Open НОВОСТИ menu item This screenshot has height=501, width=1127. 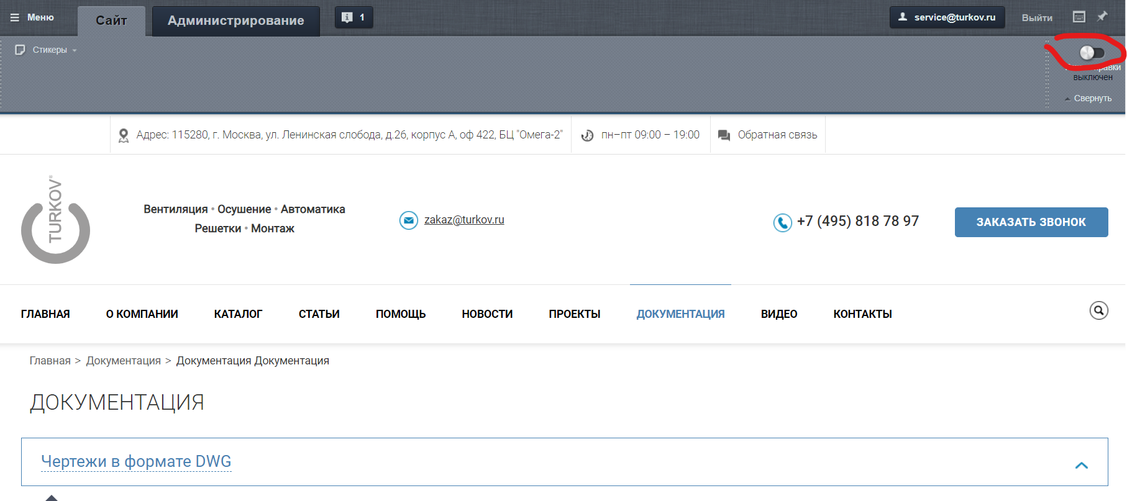(488, 314)
